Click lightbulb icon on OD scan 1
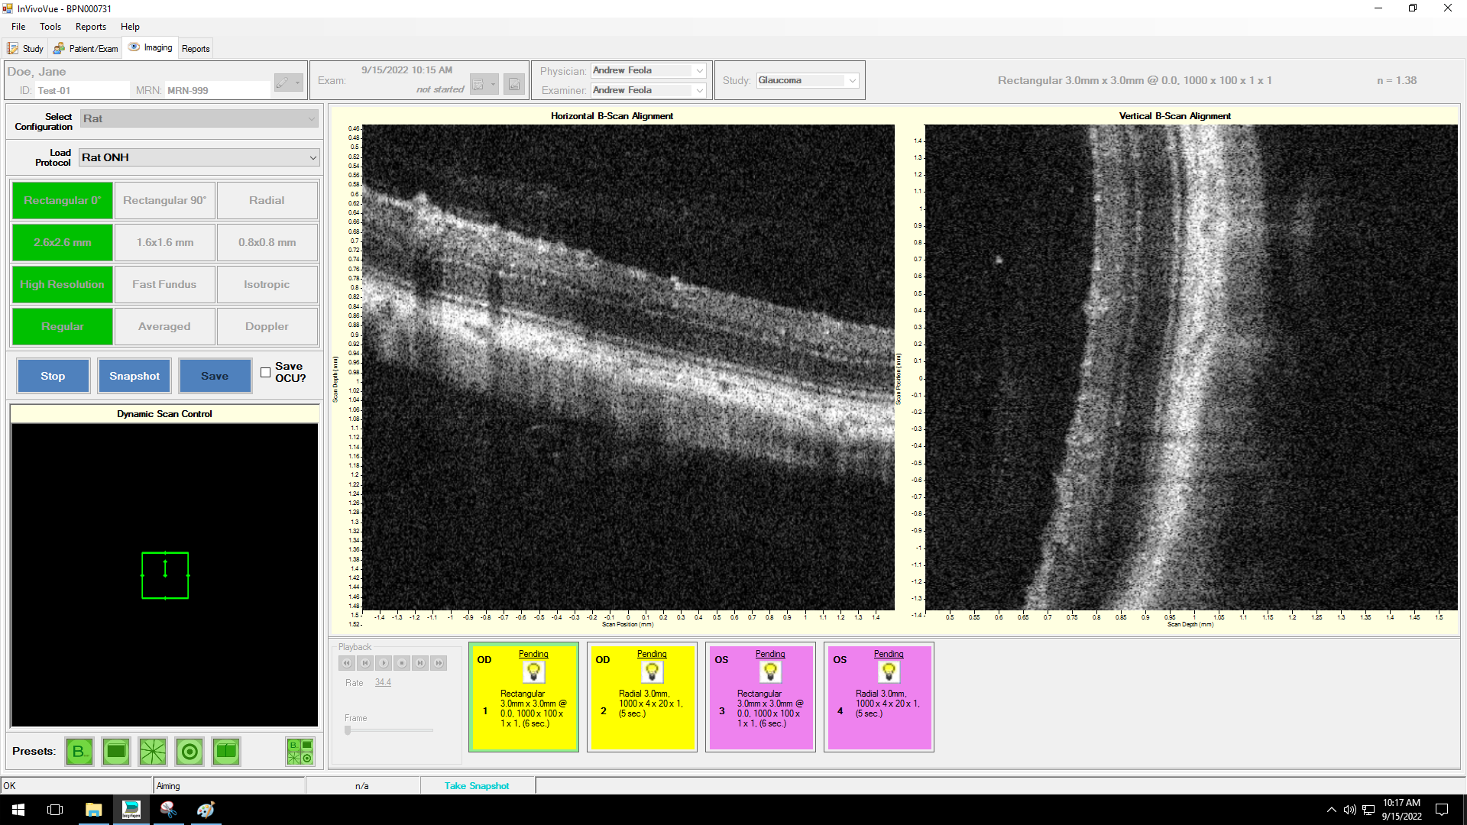This screenshot has height=825, width=1467. coord(533,672)
